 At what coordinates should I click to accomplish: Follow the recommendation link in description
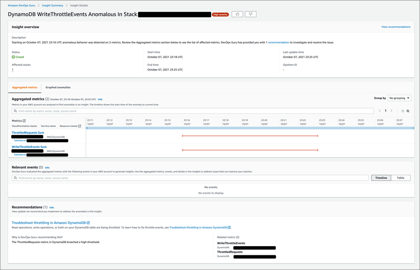(278, 42)
